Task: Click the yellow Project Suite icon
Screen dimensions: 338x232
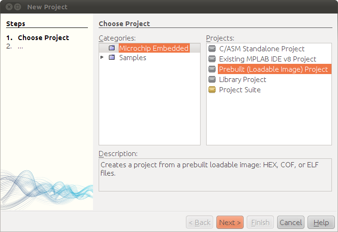Action: coord(212,89)
